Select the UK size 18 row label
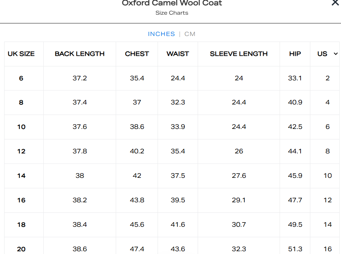Image resolution: width=341 pixels, height=254 pixels. [x=21, y=225]
